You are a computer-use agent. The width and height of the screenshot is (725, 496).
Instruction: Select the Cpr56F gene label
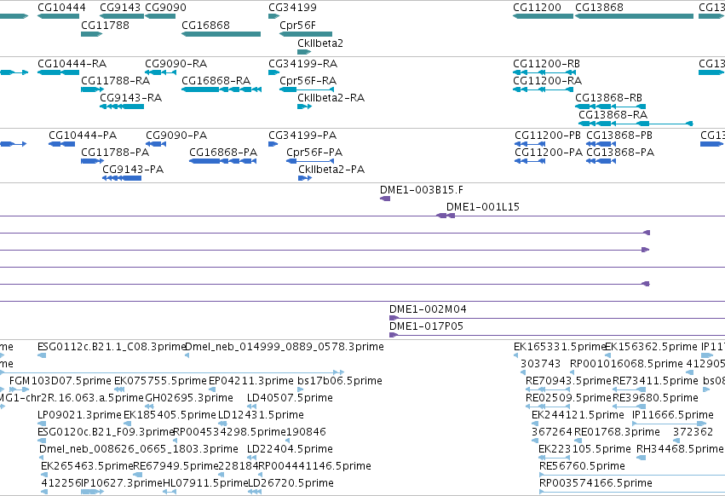(298, 25)
